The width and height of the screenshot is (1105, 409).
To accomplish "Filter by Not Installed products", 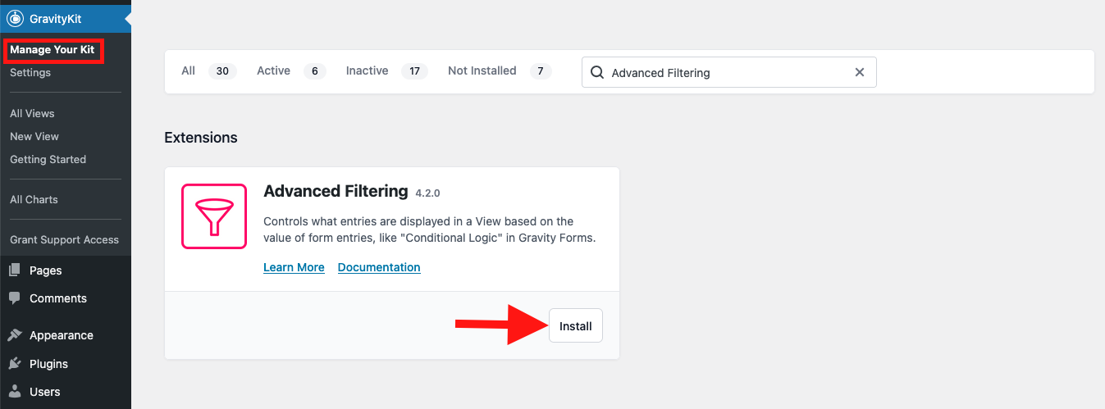I will point(500,71).
